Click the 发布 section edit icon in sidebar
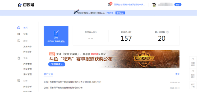The height and width of the screenshot is (96, 200). [19, 41]
